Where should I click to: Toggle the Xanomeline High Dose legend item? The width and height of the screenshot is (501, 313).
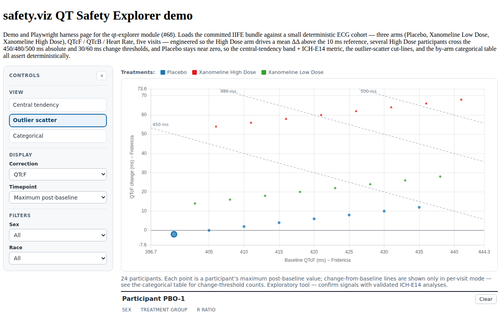(224, 72)
